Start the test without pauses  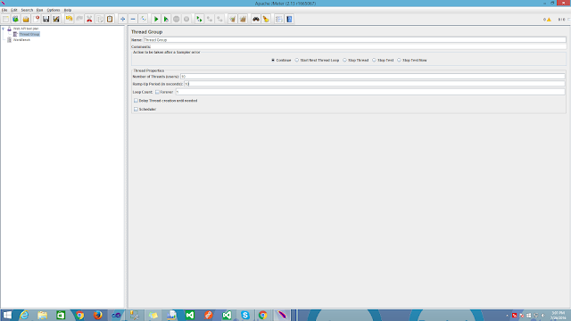(x=166, y=19)
